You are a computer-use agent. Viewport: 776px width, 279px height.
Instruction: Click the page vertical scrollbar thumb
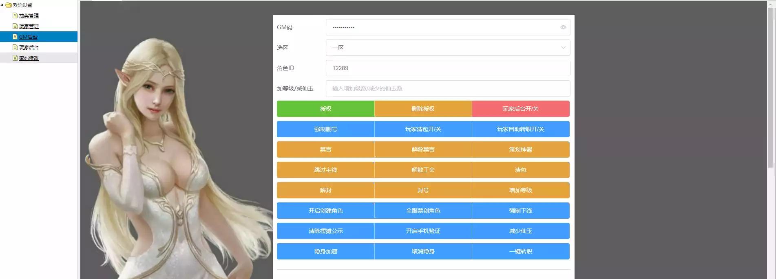(770, 88)
